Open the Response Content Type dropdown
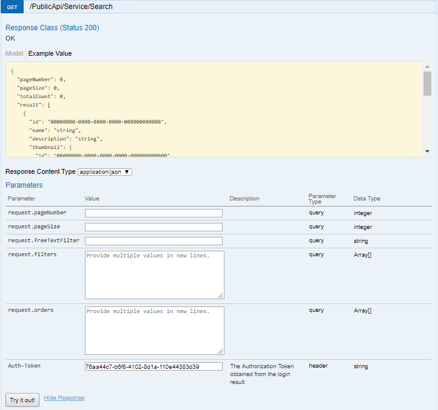 (105, 172)
